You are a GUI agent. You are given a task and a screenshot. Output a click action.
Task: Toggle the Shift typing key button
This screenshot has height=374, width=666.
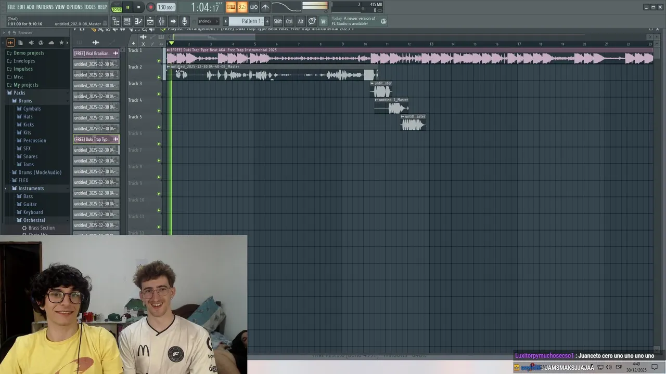pyautogui.click(x=278, y=21)
